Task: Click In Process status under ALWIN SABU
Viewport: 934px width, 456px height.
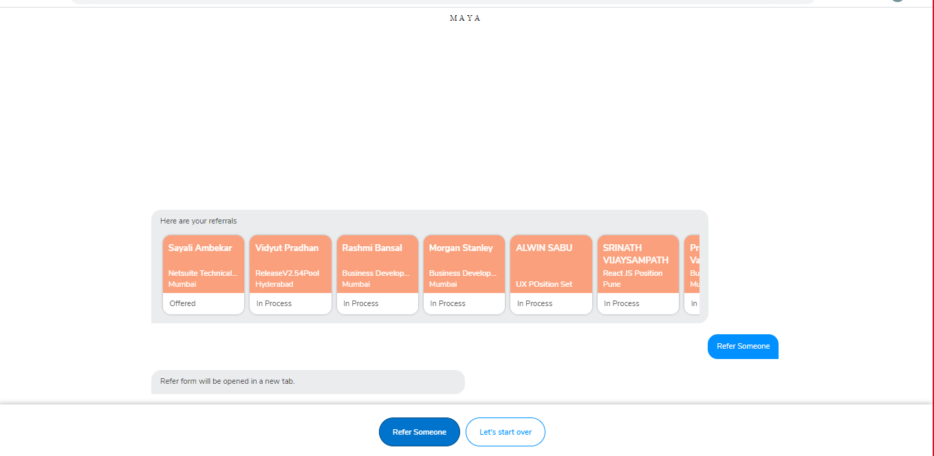Action: (x=551, y=303)
